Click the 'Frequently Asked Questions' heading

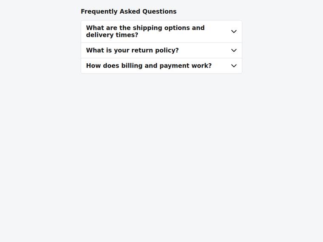pyautogui.click(x=128, y=11)
